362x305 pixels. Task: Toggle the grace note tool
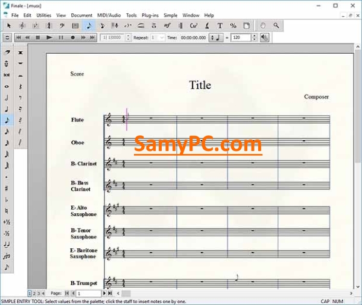pyautogui.click(x=7, y=268)
